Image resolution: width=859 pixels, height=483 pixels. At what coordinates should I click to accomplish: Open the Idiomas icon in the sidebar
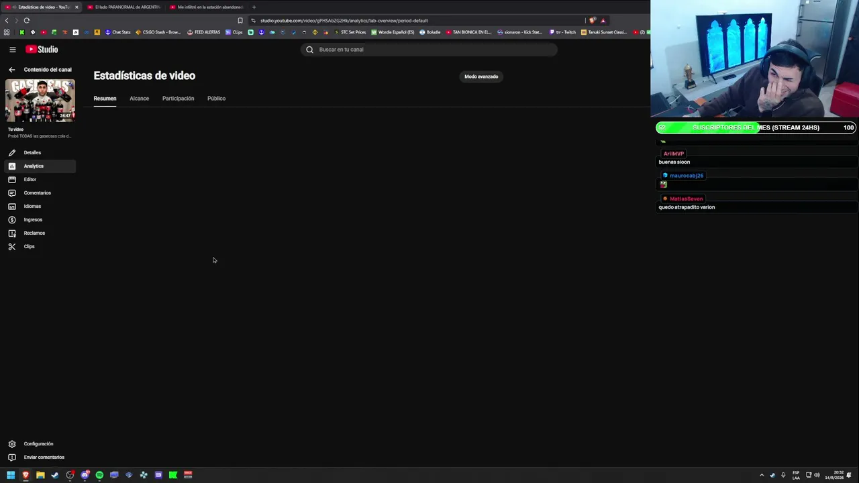(x=11, y=207)
